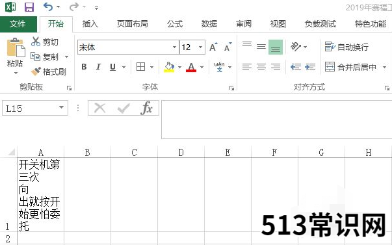Switch to the 审阅 Review tab

click(244, 24)
